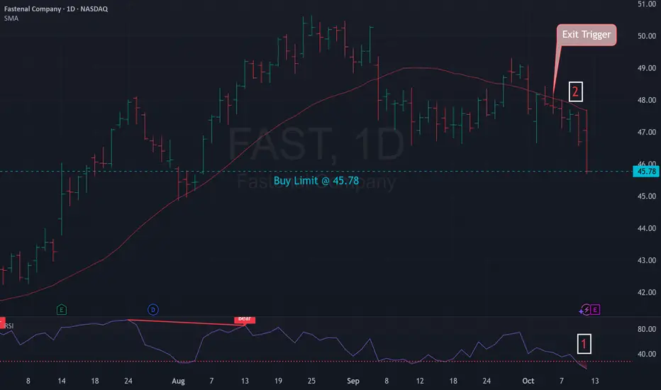Click the blue sparkle marker icon

(x=582, y=311)
